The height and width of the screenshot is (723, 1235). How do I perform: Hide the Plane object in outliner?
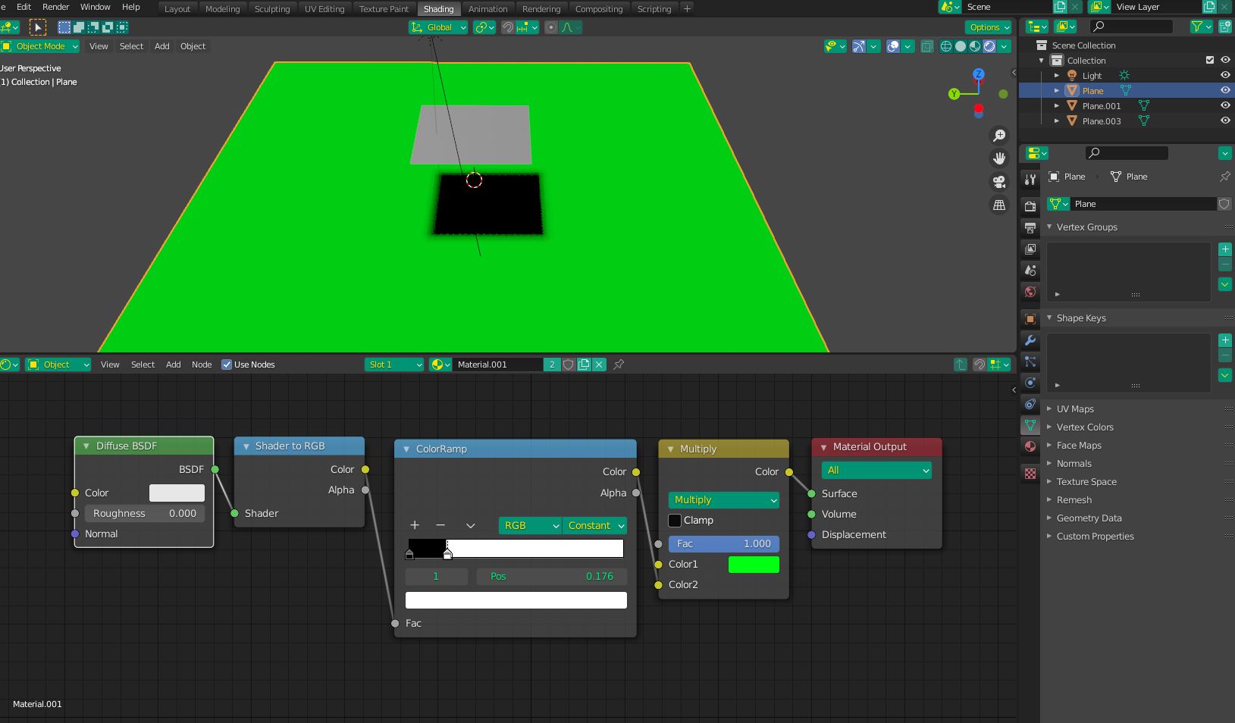click(1225, 90)
